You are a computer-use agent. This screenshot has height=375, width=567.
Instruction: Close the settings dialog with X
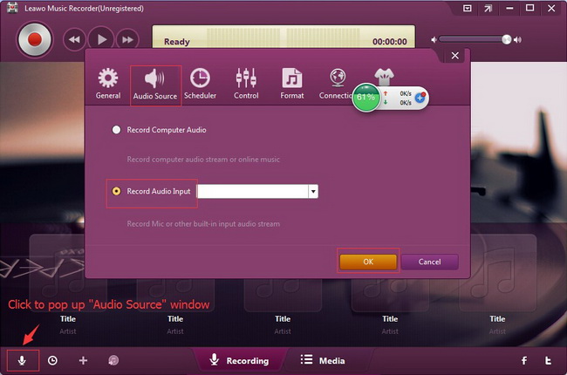tap(454, 55)
